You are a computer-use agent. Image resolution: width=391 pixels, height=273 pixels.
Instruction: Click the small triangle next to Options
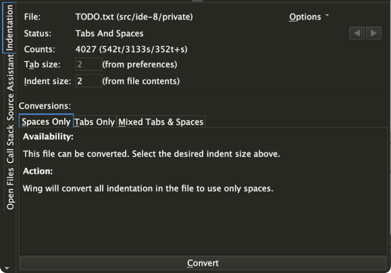tap(327, 16)
